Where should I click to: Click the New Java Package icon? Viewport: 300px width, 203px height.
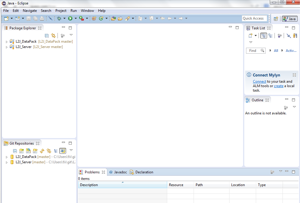coord(94,18)
